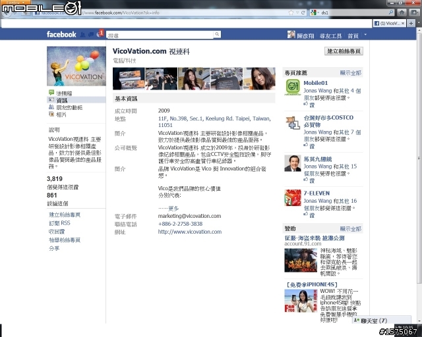Click the user profile picture in header
422x337 pixels.
point(291,34)
